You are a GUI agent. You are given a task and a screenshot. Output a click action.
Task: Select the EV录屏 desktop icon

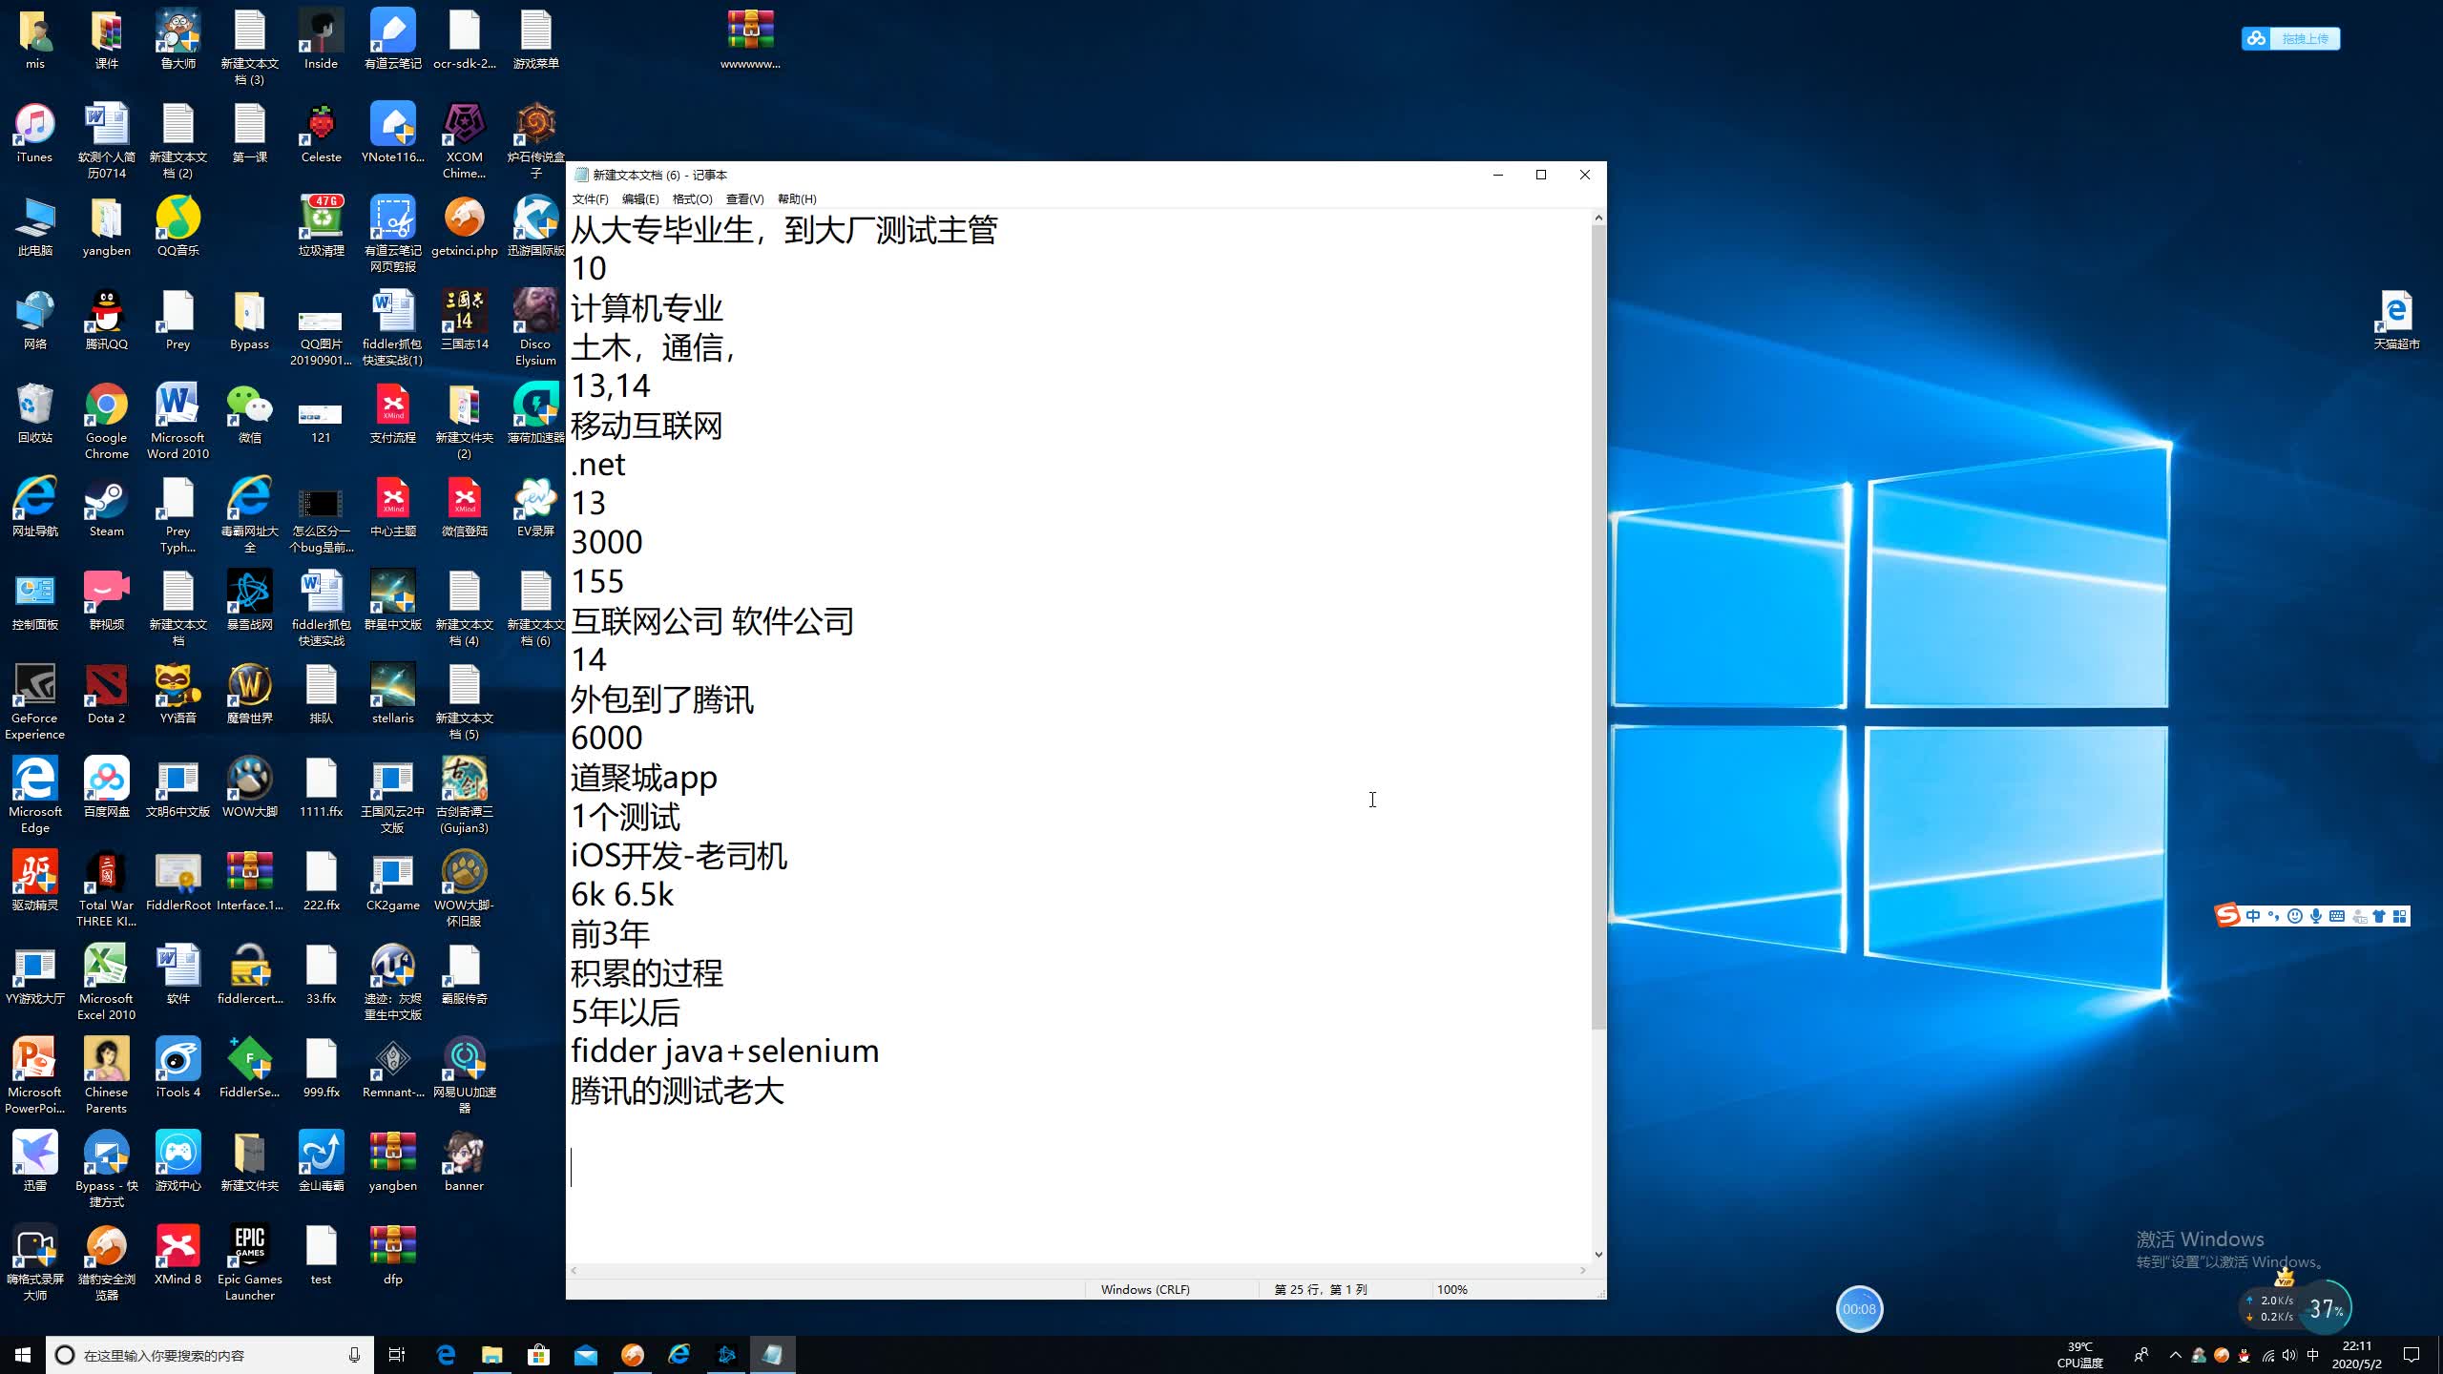(536, 508)
